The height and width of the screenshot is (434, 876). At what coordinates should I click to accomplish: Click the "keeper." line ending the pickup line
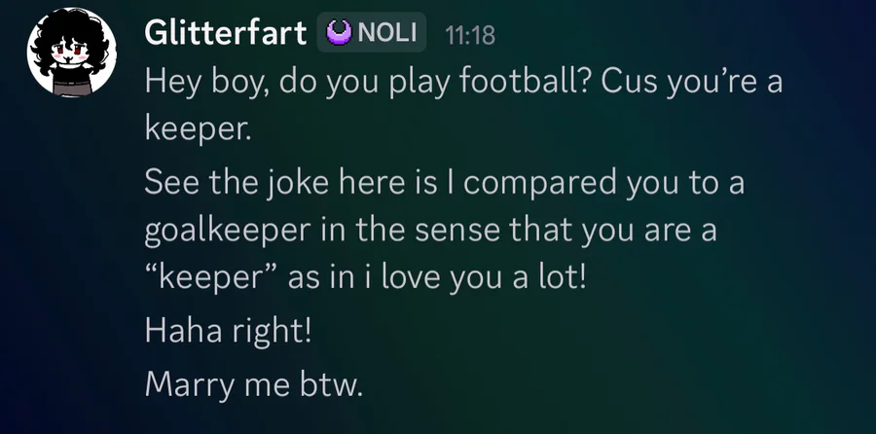coord(198,129)
